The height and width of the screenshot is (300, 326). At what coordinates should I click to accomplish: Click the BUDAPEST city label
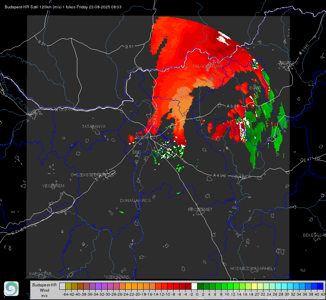[147, 137]
